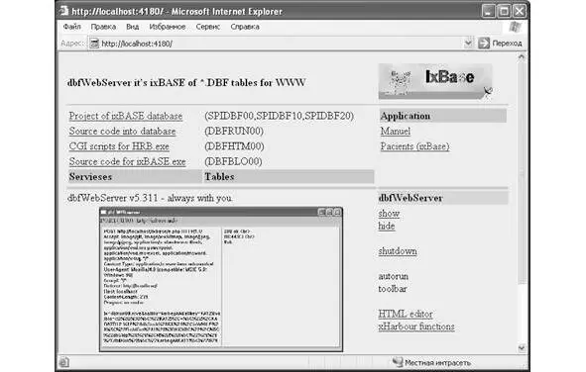586x372 pixels.
Task: Open the HTML editor link
Action: click(406, 314)
